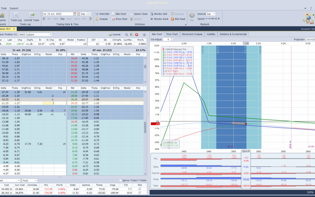Uncheck Plot checkbox in second row
The image size is (315, 197).
tap(139, 193)
